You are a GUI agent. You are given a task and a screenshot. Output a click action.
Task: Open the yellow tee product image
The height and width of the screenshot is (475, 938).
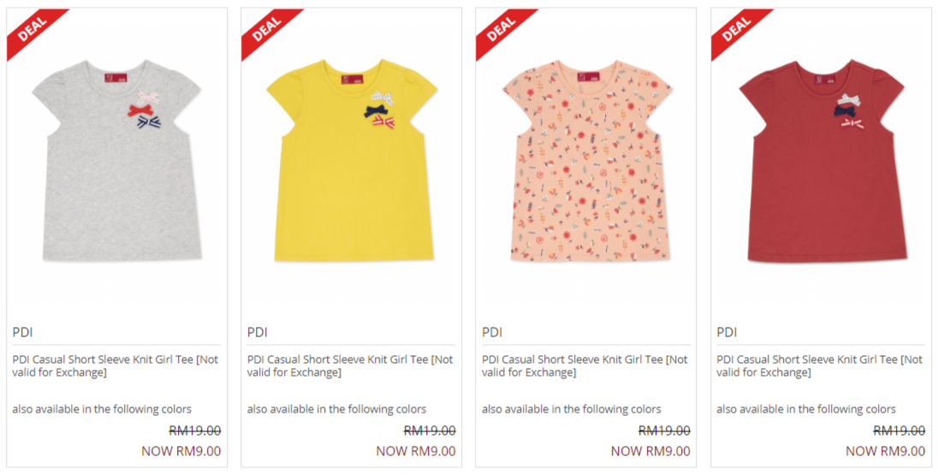coord(352,160)
